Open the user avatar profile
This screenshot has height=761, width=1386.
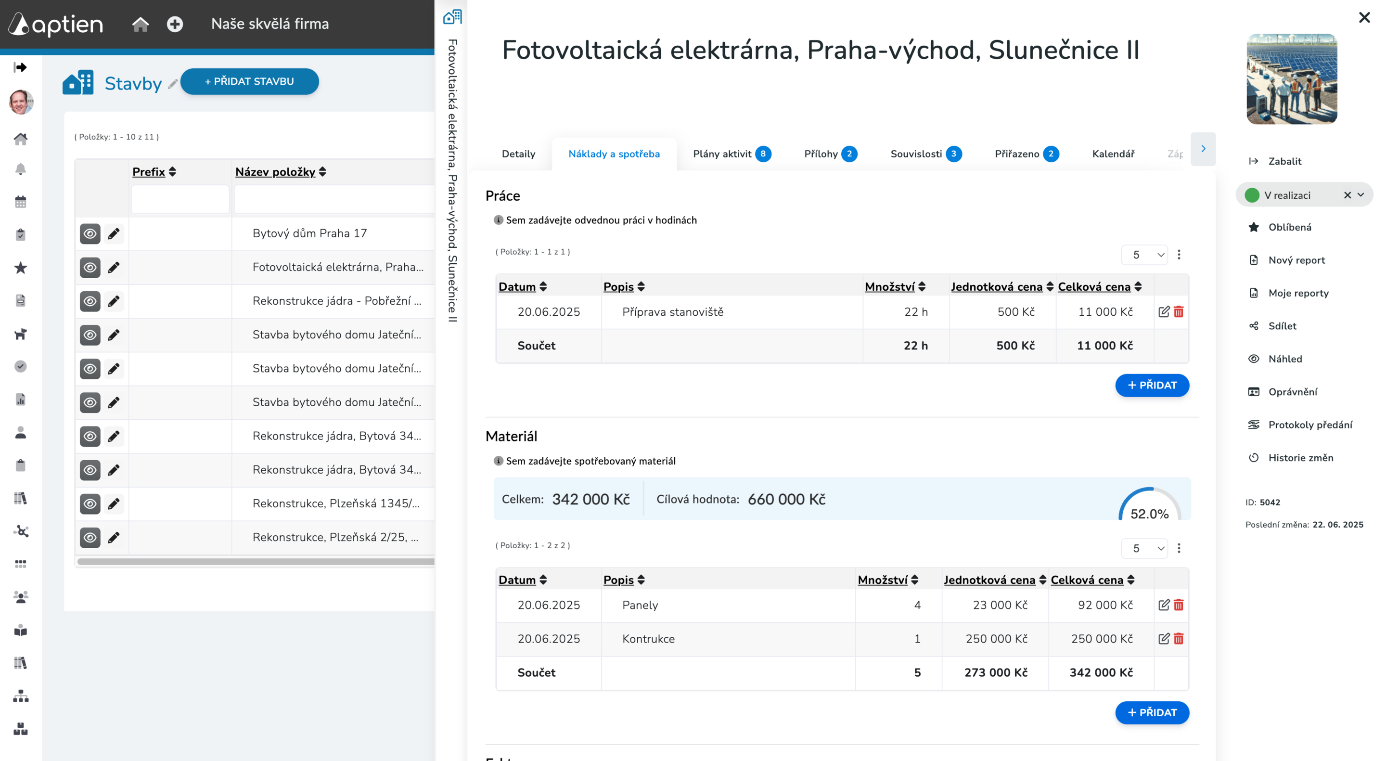pyautogui.click(x=21, y=102)
